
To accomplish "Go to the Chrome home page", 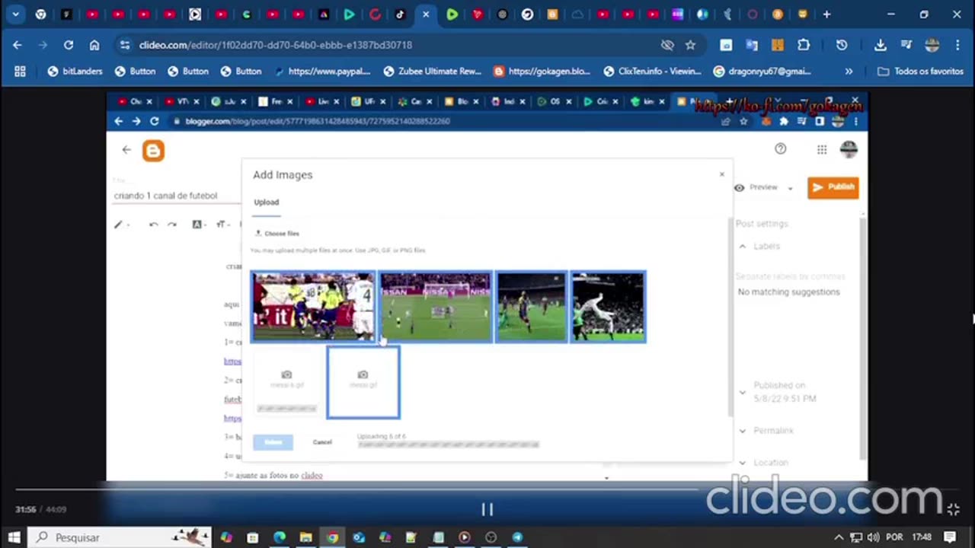I will pos(94,45).
